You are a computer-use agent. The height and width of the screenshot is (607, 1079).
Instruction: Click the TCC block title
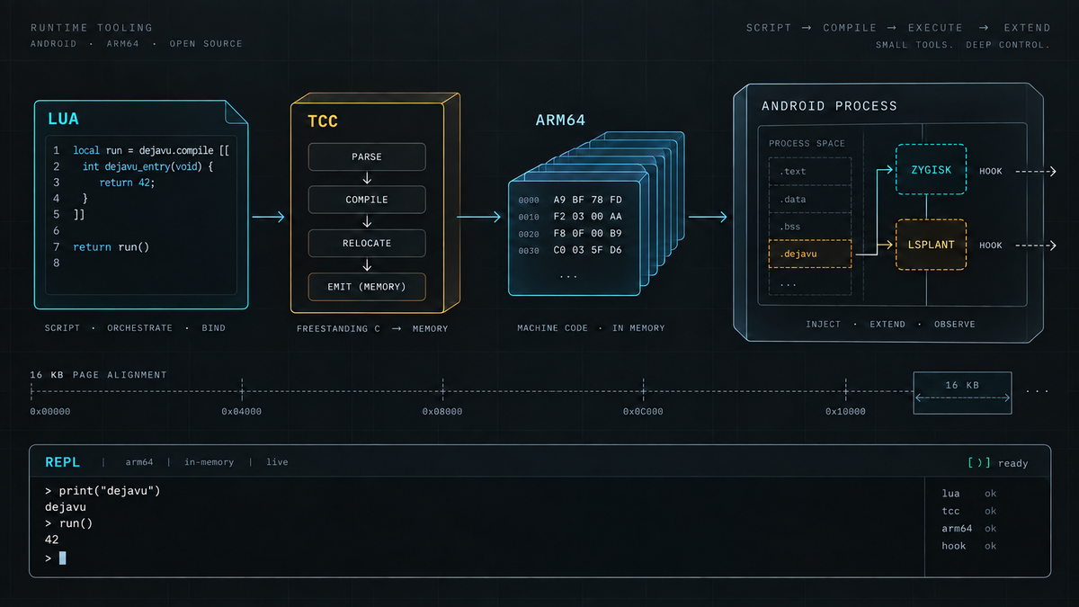pyautogui.click(x=323, y=121)
